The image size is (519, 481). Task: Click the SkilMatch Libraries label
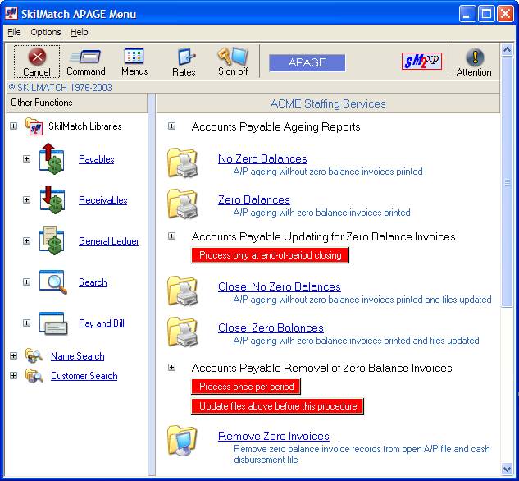point(85,126)
